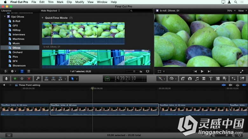The height and width of the screenshot is (139, 248).
Task: Go to next edit in viewer
Action: tap(209, 72)
